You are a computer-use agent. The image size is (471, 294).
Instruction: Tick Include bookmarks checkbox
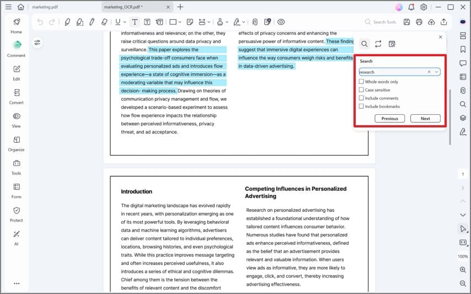[x=361, y=106]
